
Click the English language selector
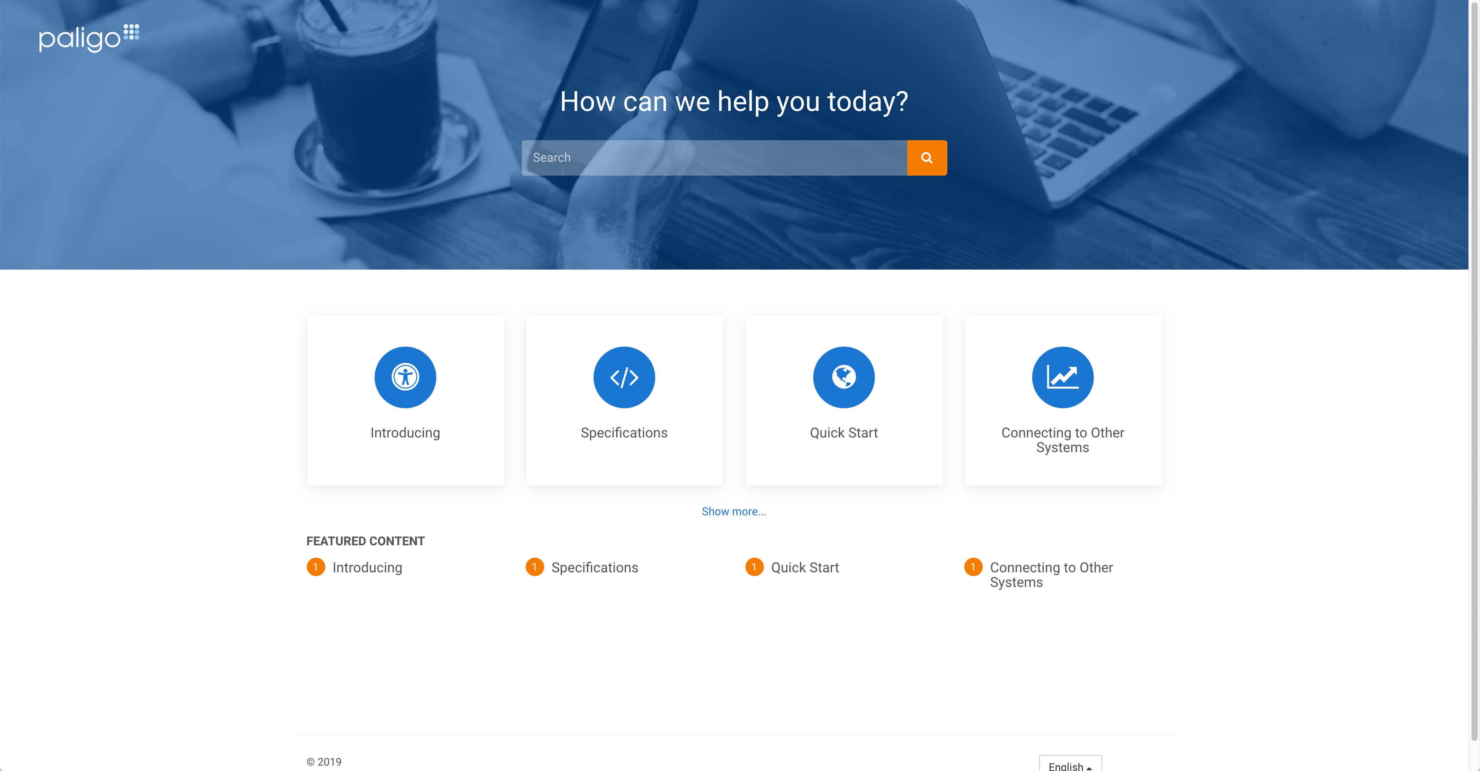click(x=1069, y=766)
